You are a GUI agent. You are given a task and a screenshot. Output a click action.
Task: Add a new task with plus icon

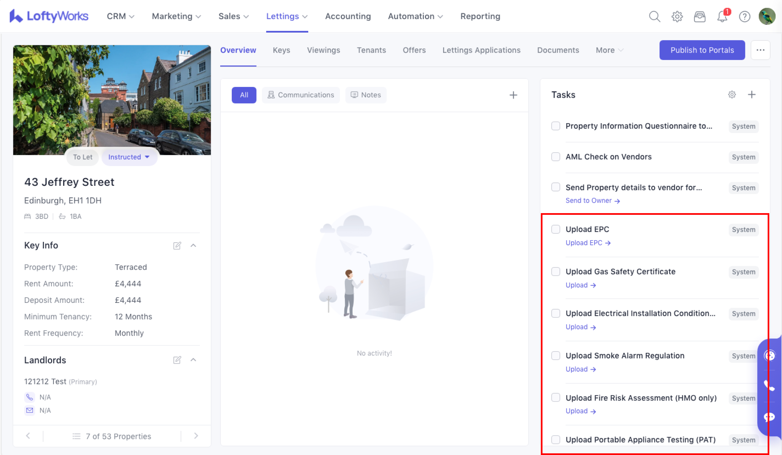coord(752,95)
